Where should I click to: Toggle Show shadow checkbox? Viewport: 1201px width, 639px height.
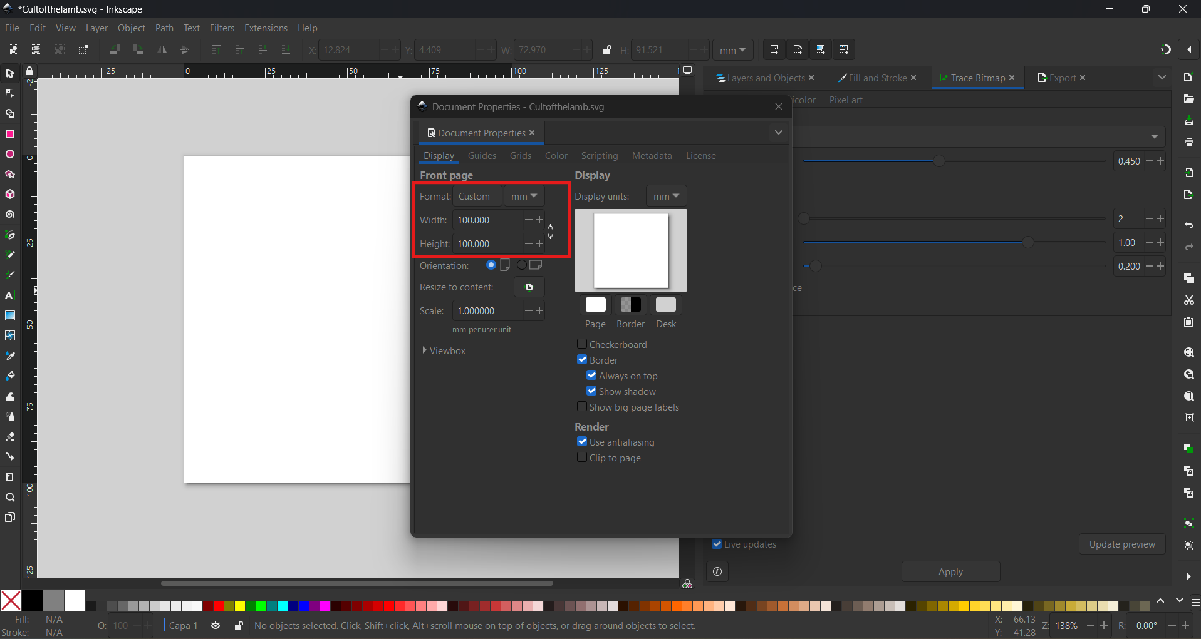591,391
